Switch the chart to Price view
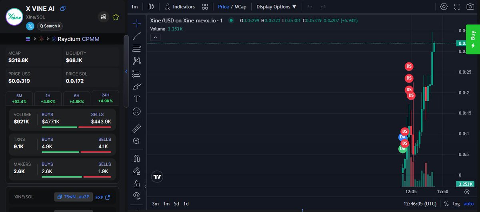The height and width of the screenshot is (212, 480). click(224, 7)
